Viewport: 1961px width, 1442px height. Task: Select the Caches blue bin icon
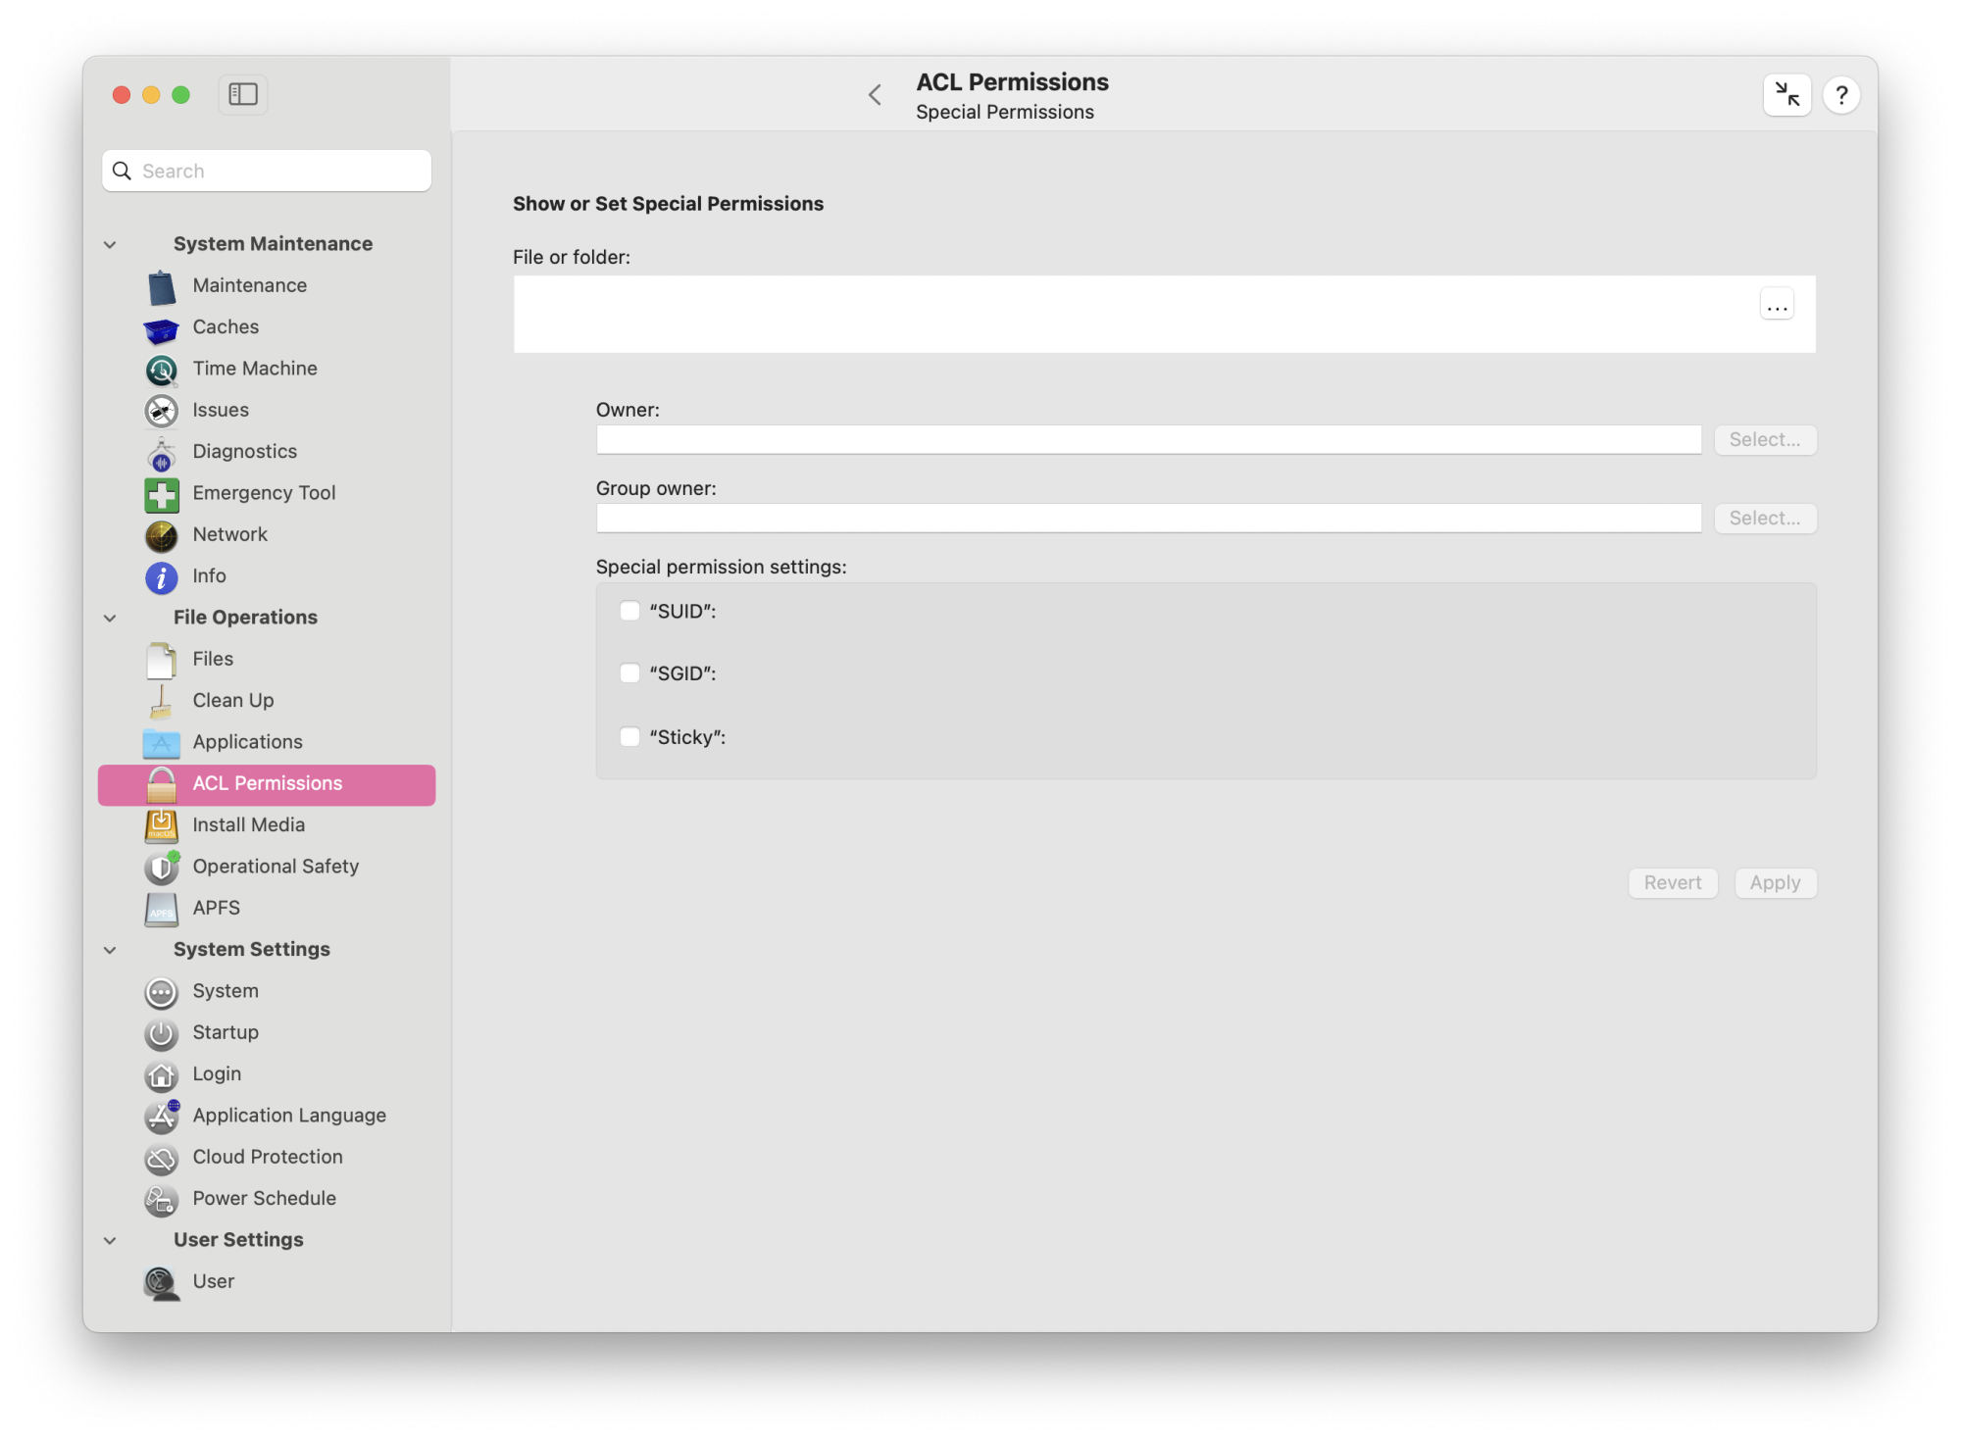tap(161, 328)
